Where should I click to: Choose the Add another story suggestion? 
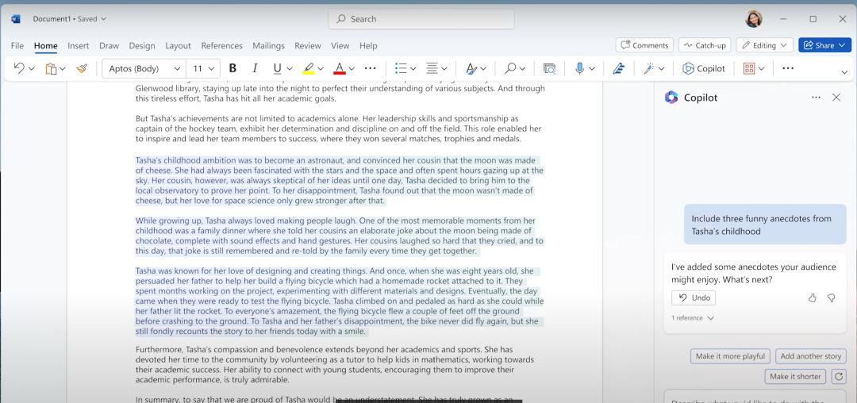pos(810,356)
